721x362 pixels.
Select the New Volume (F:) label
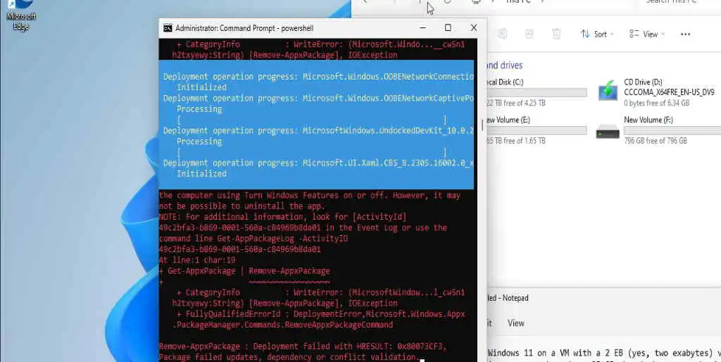coord(648,120)
